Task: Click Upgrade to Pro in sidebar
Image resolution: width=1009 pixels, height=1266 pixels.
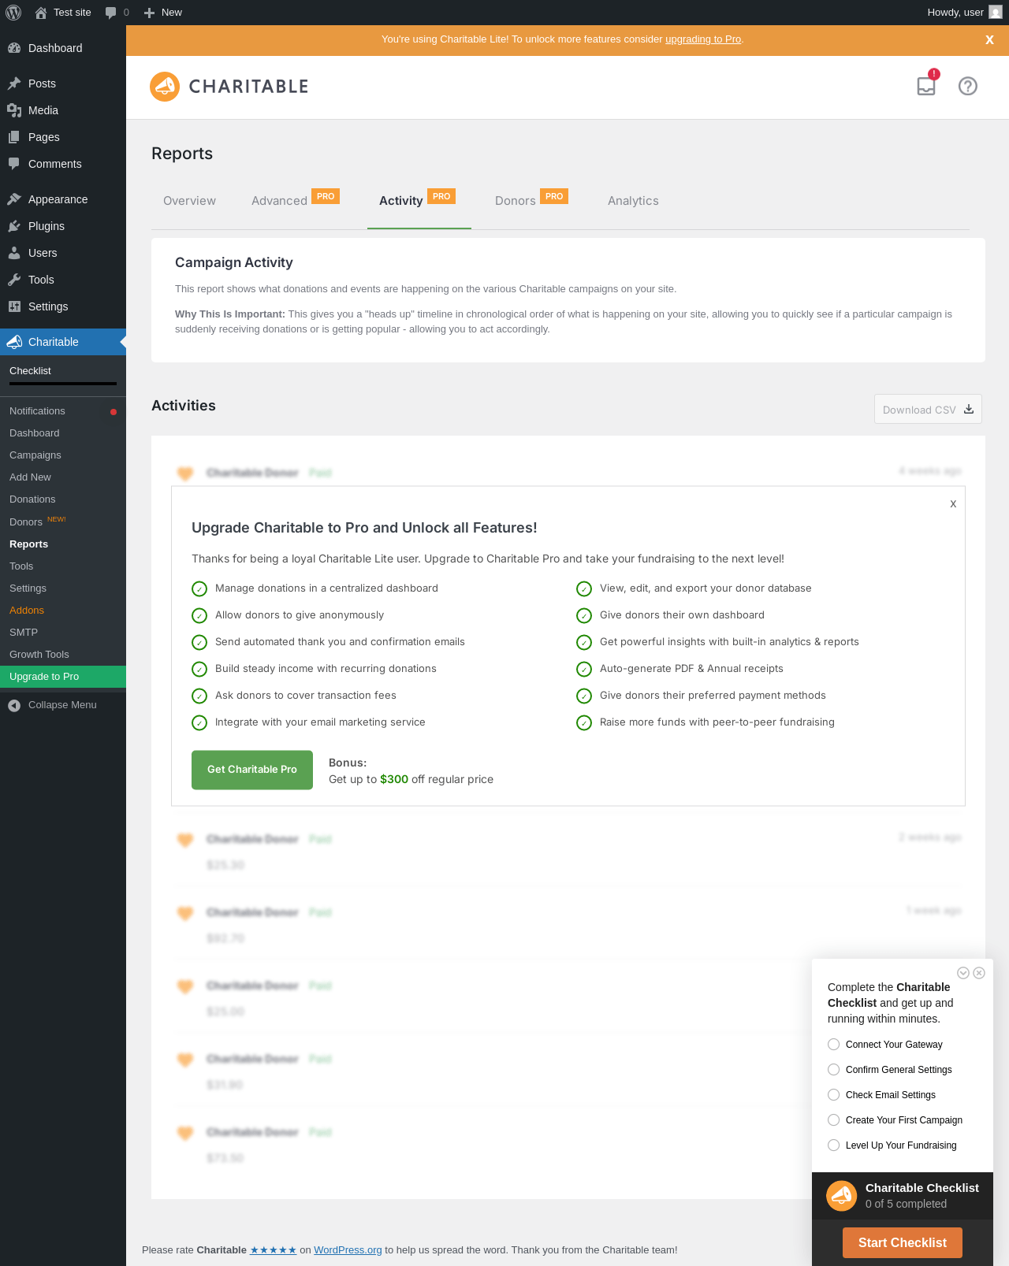Action: point(63,677)
